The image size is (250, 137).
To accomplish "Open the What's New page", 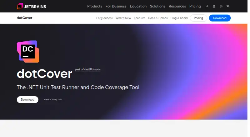I will [123, 18].
